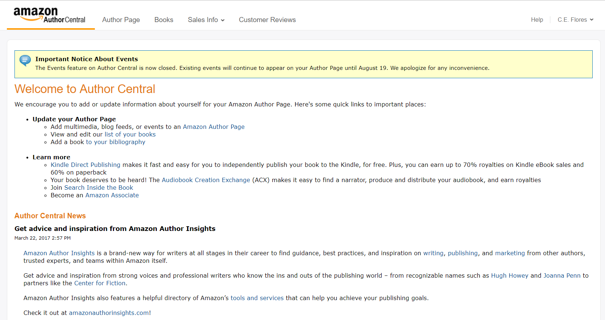Go to the Books tab
Viewport: 605px width, 320px height.
pyautogui.click(x=164, y=20)
